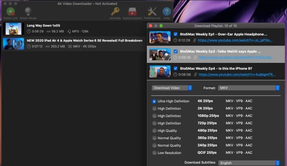Image resolution: width=287 pixels, height=166 pixels.
Task: Click music note icon beside MP3 128k
Action: click(69, 31)
